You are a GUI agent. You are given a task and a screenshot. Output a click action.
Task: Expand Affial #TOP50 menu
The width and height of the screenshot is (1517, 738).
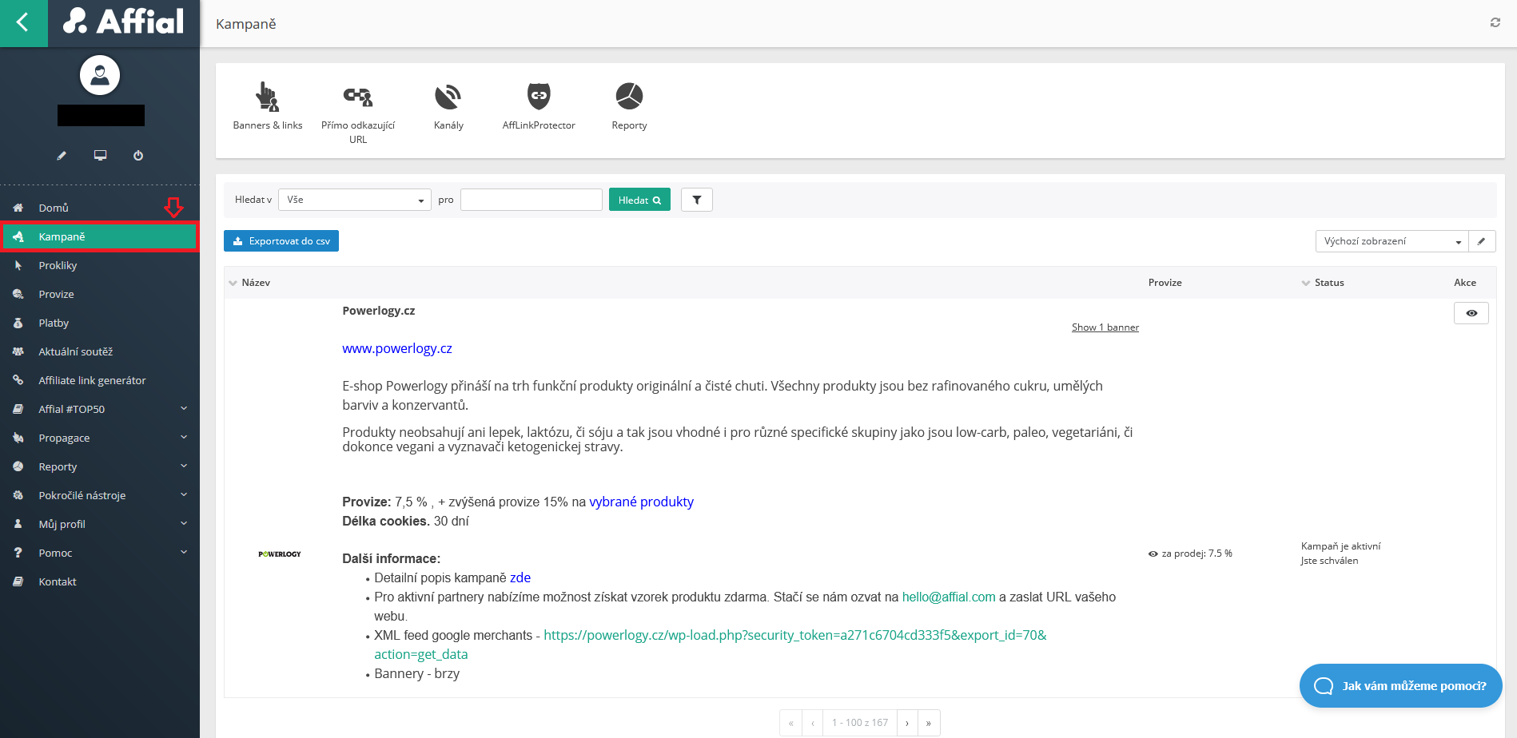point(100,409)
